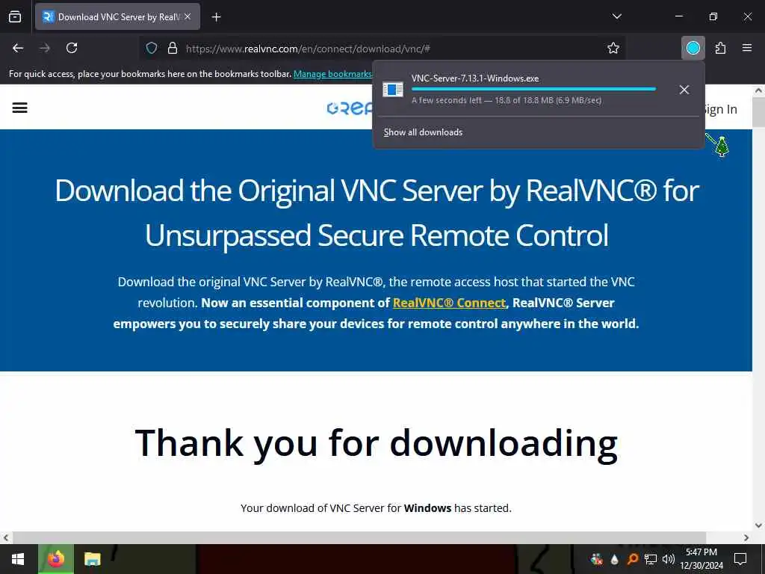Screen dimensions: 765x574
Task: Open Firefox View icon left of tabs
Action: click(15, 16)
